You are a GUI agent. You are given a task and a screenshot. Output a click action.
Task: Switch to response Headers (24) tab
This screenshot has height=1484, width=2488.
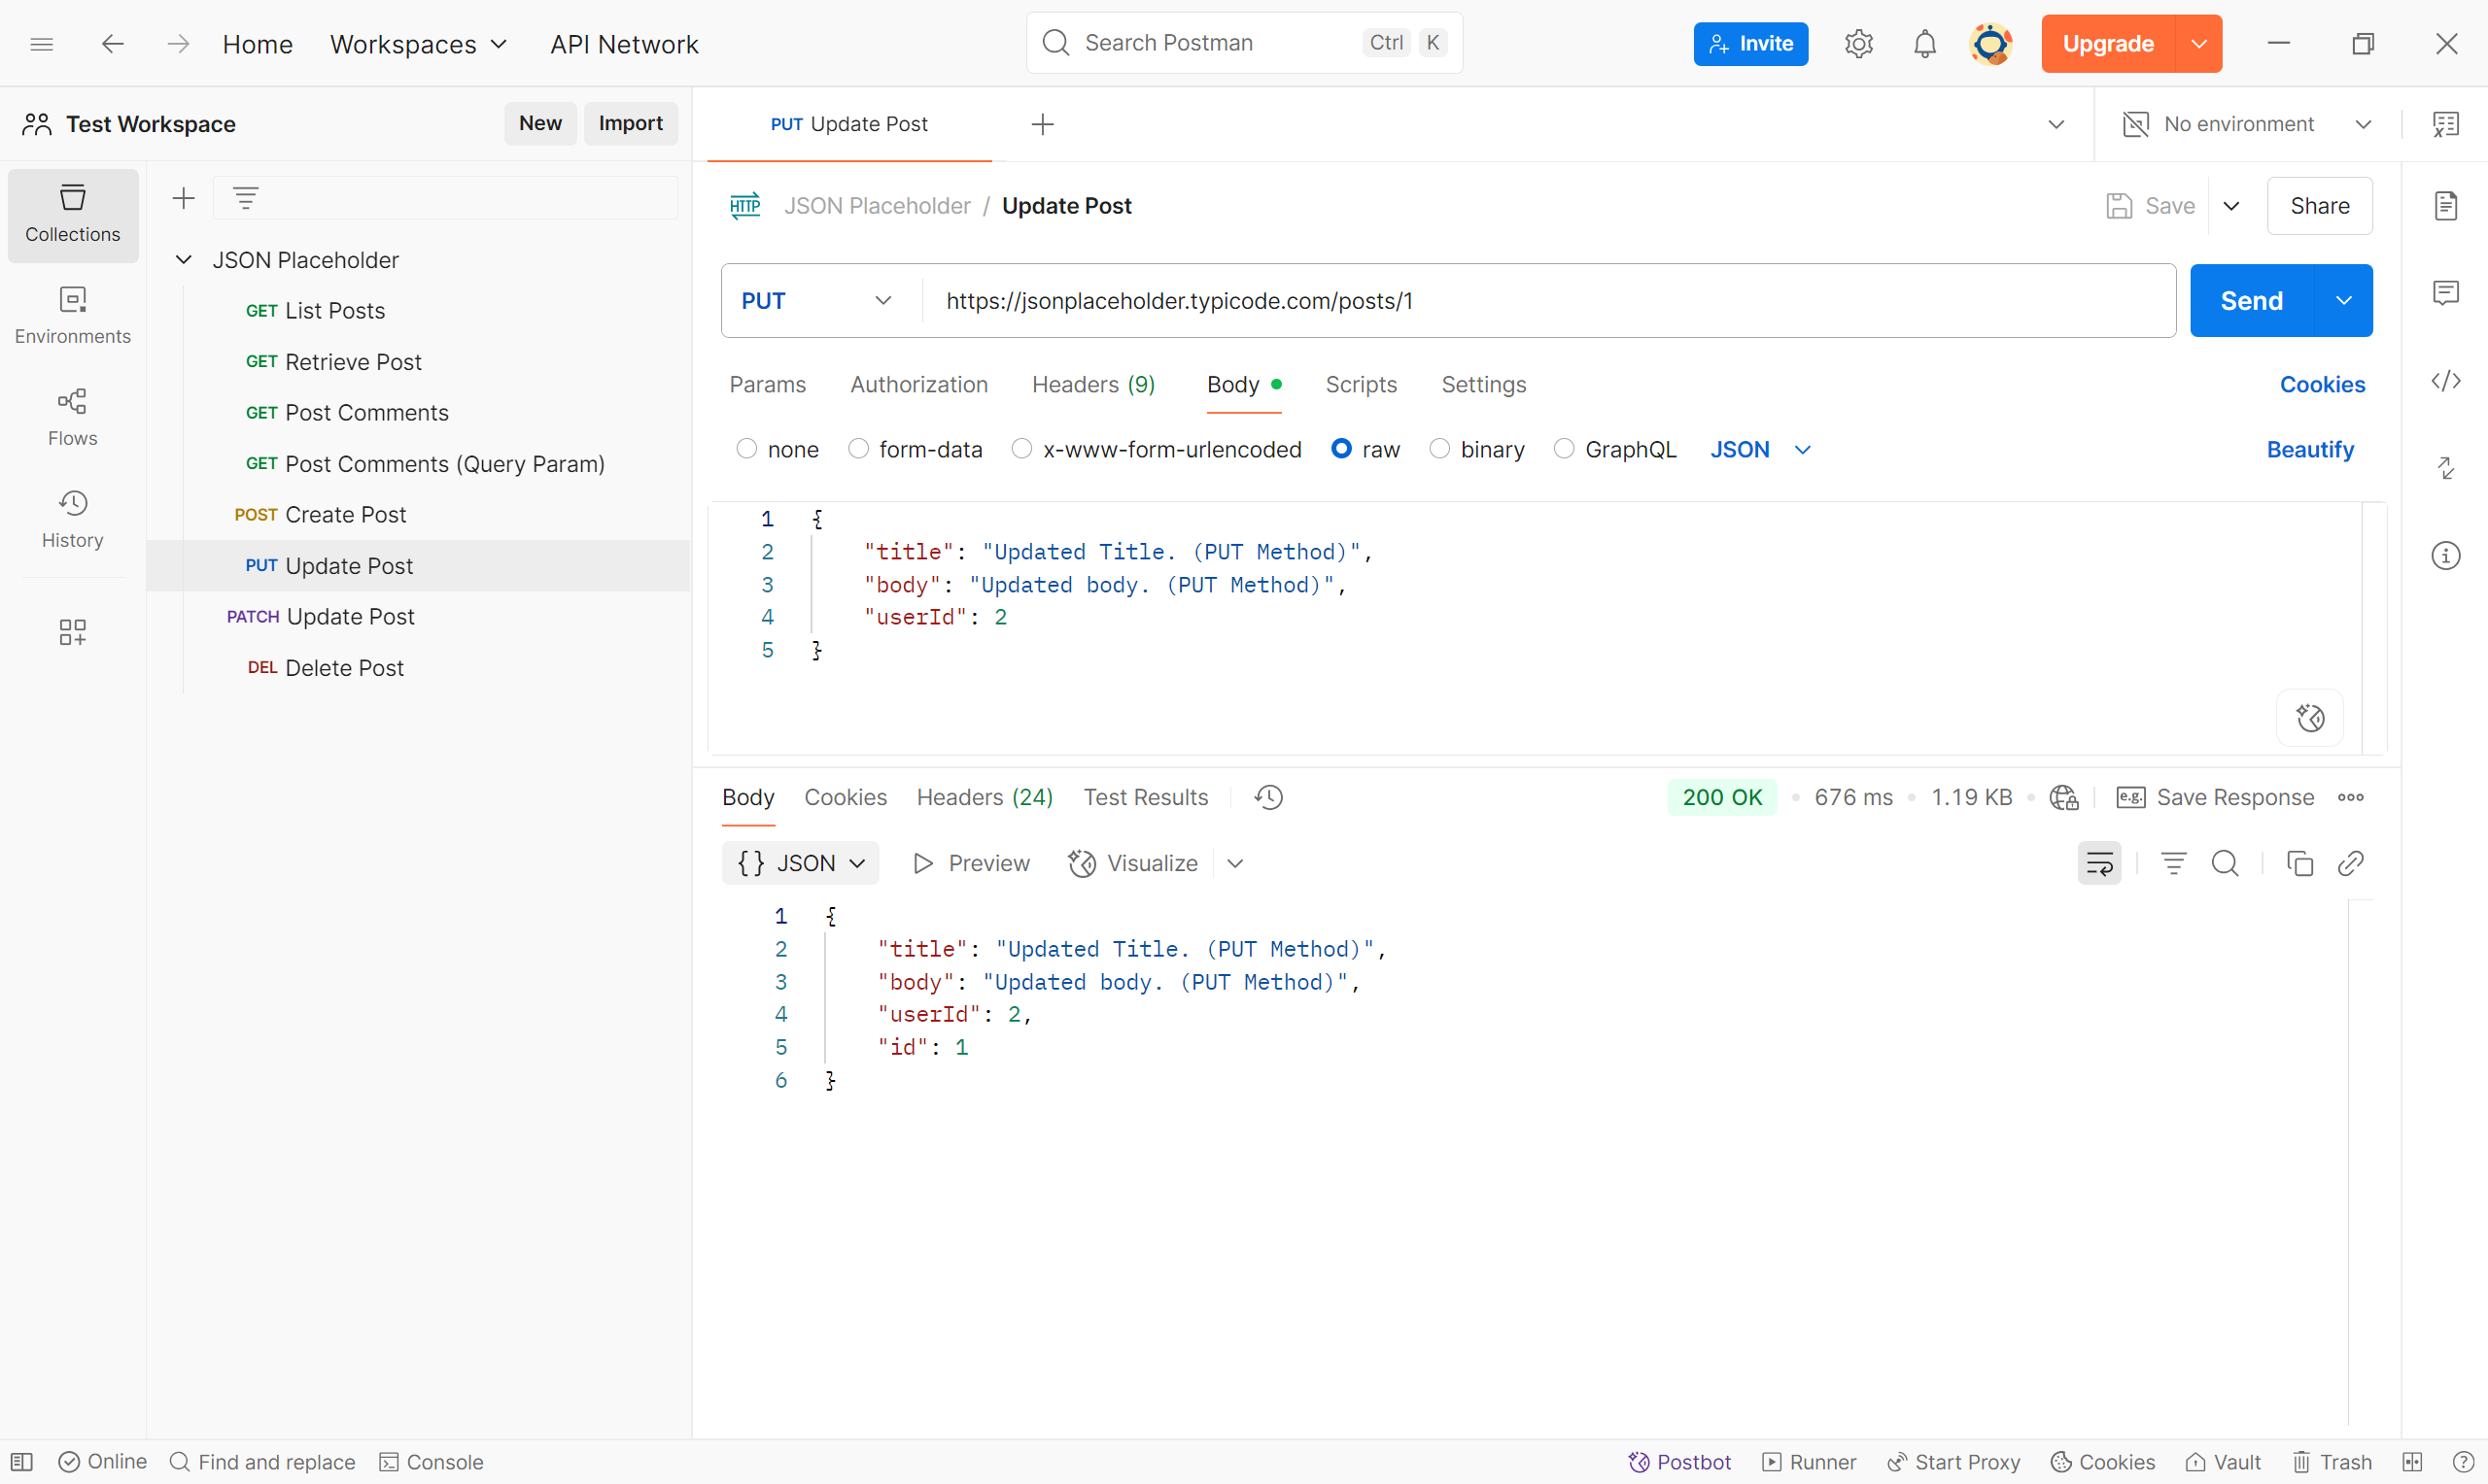(x=985, y=797)
